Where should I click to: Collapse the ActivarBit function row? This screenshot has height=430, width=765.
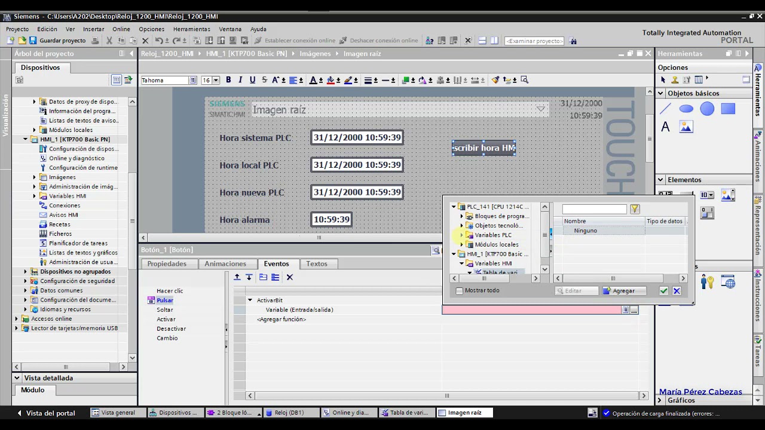250,300
